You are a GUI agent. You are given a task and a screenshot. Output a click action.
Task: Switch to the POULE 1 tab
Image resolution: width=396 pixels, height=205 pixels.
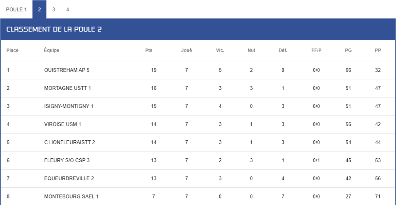tap(16, 10)
